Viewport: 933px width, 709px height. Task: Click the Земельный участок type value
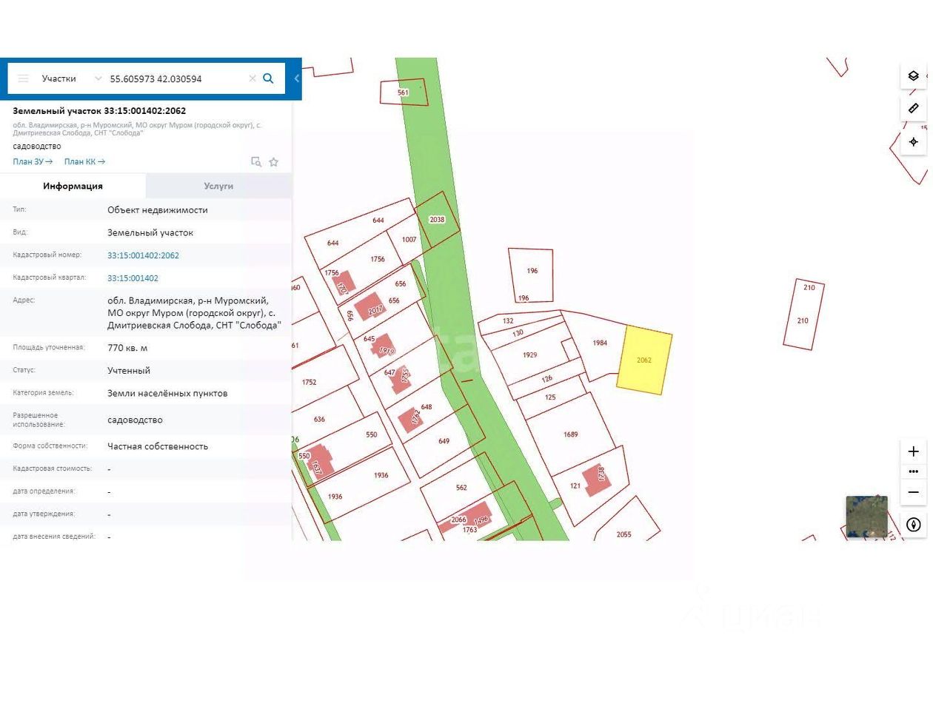coord(150,232)
